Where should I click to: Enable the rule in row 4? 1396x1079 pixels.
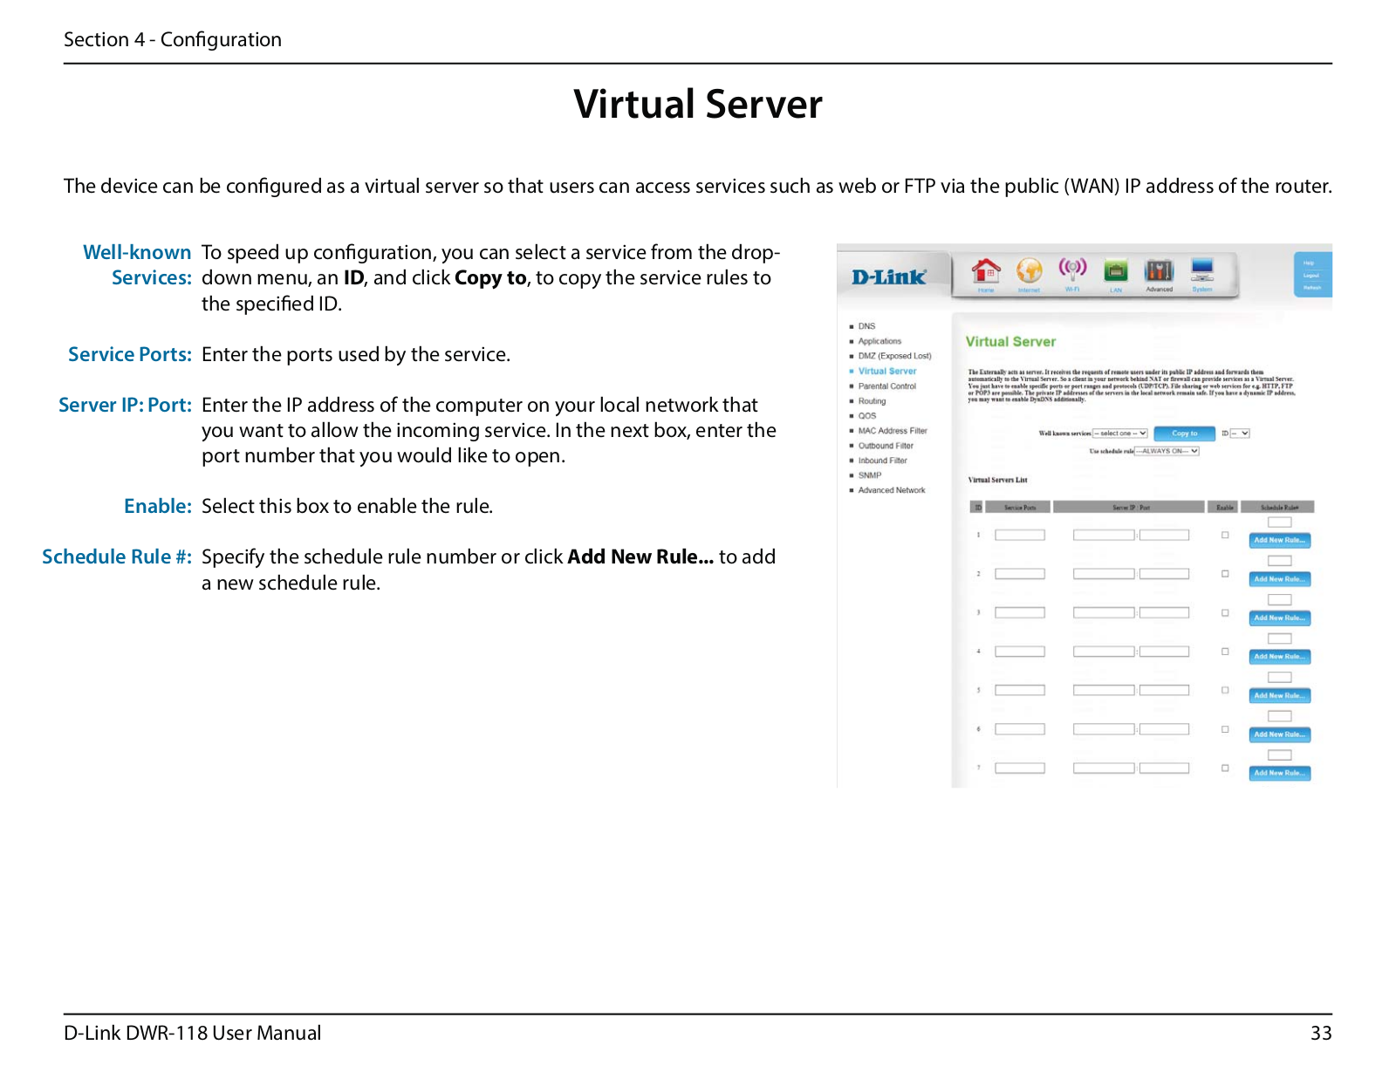(1225, 652)
